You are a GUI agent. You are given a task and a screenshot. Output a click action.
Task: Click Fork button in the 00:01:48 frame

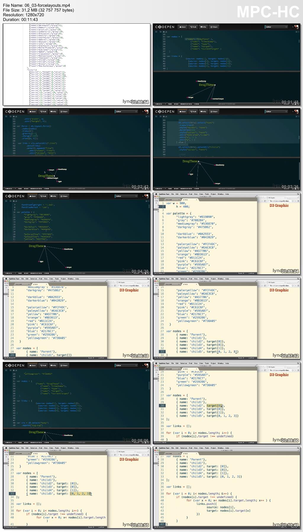coord(193,27)
